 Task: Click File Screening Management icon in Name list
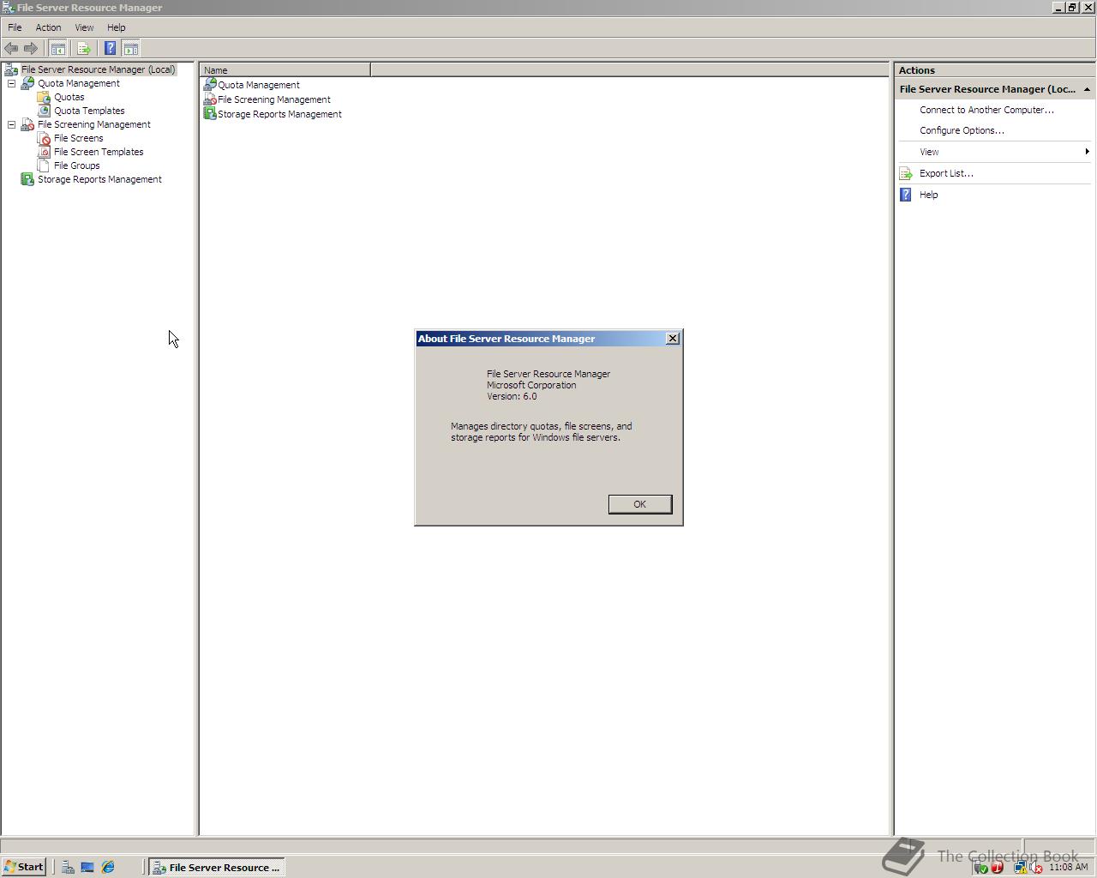[x=209, y=99]
